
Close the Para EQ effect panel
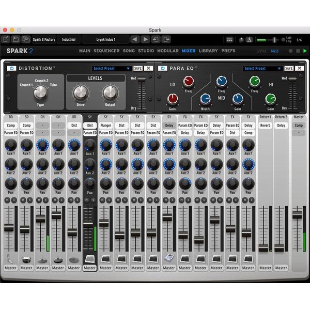(300, 68)
